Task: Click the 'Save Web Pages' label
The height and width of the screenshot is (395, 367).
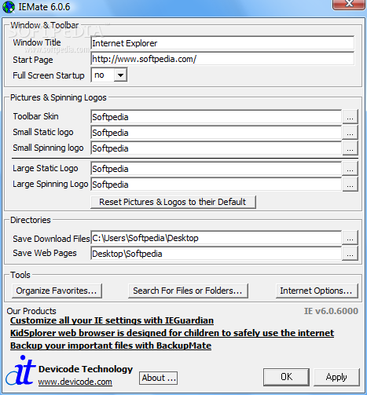Action: (45, 253)
